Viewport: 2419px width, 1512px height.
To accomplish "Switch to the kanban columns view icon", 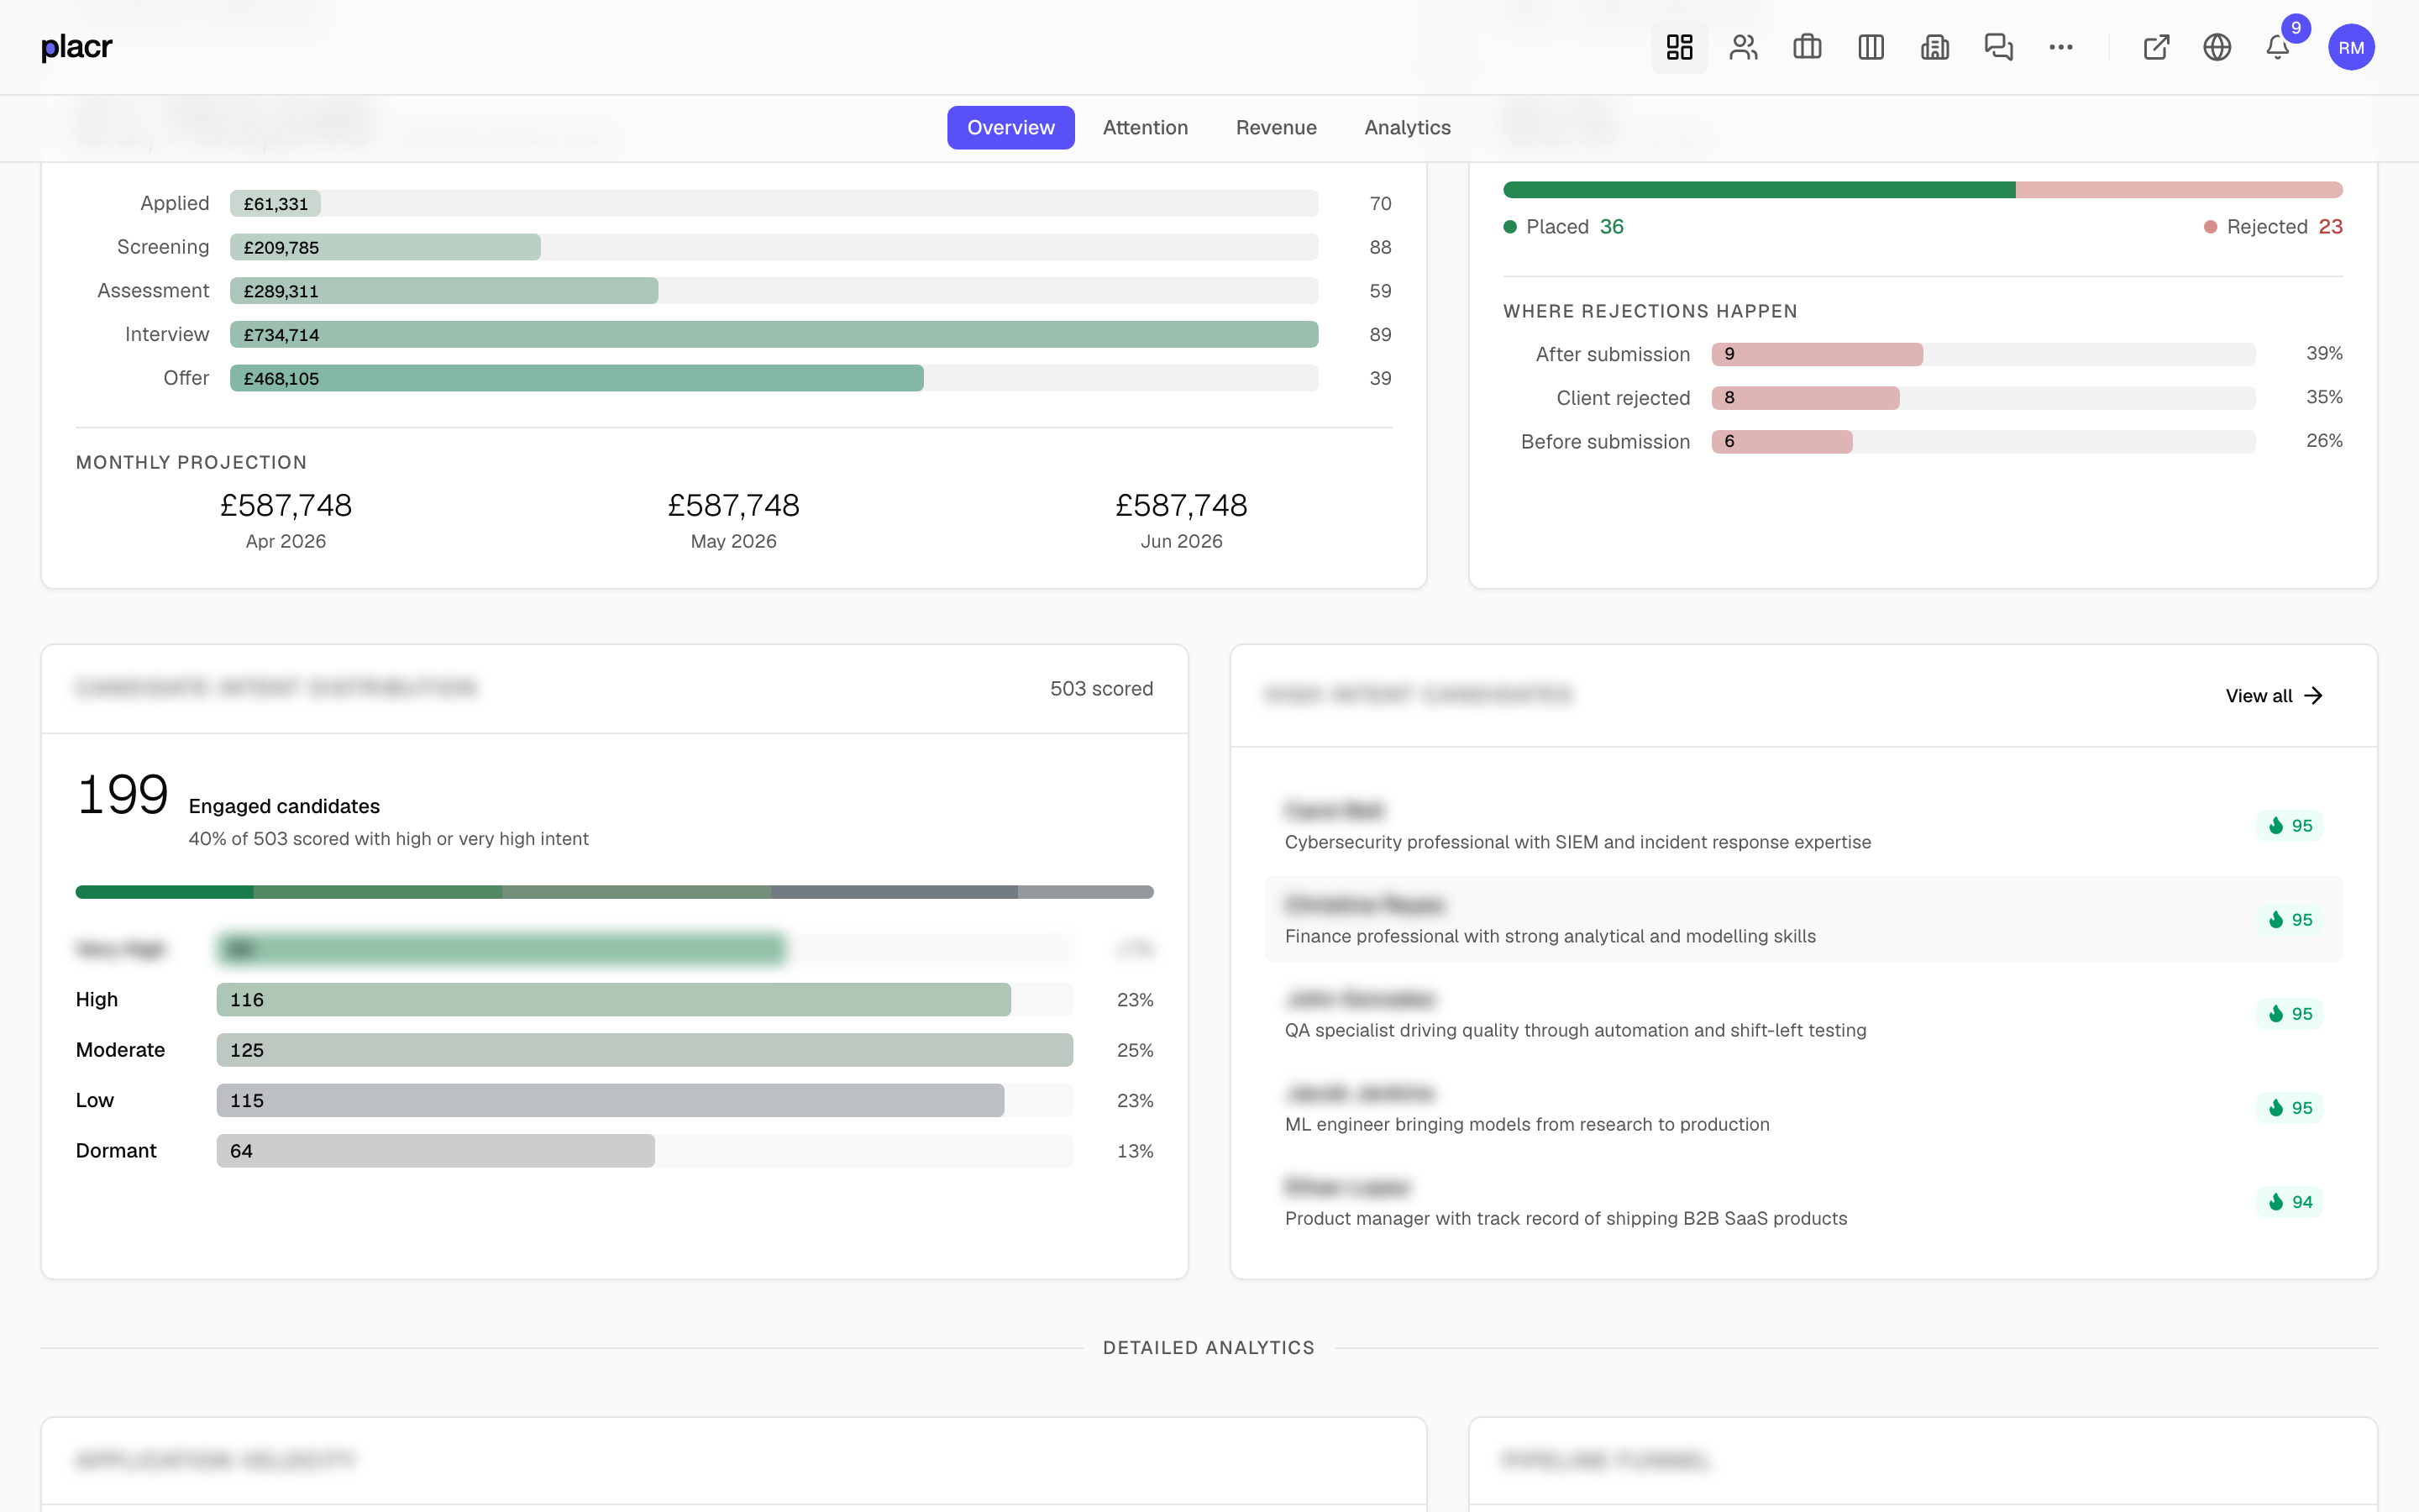I will [1871, 47].
